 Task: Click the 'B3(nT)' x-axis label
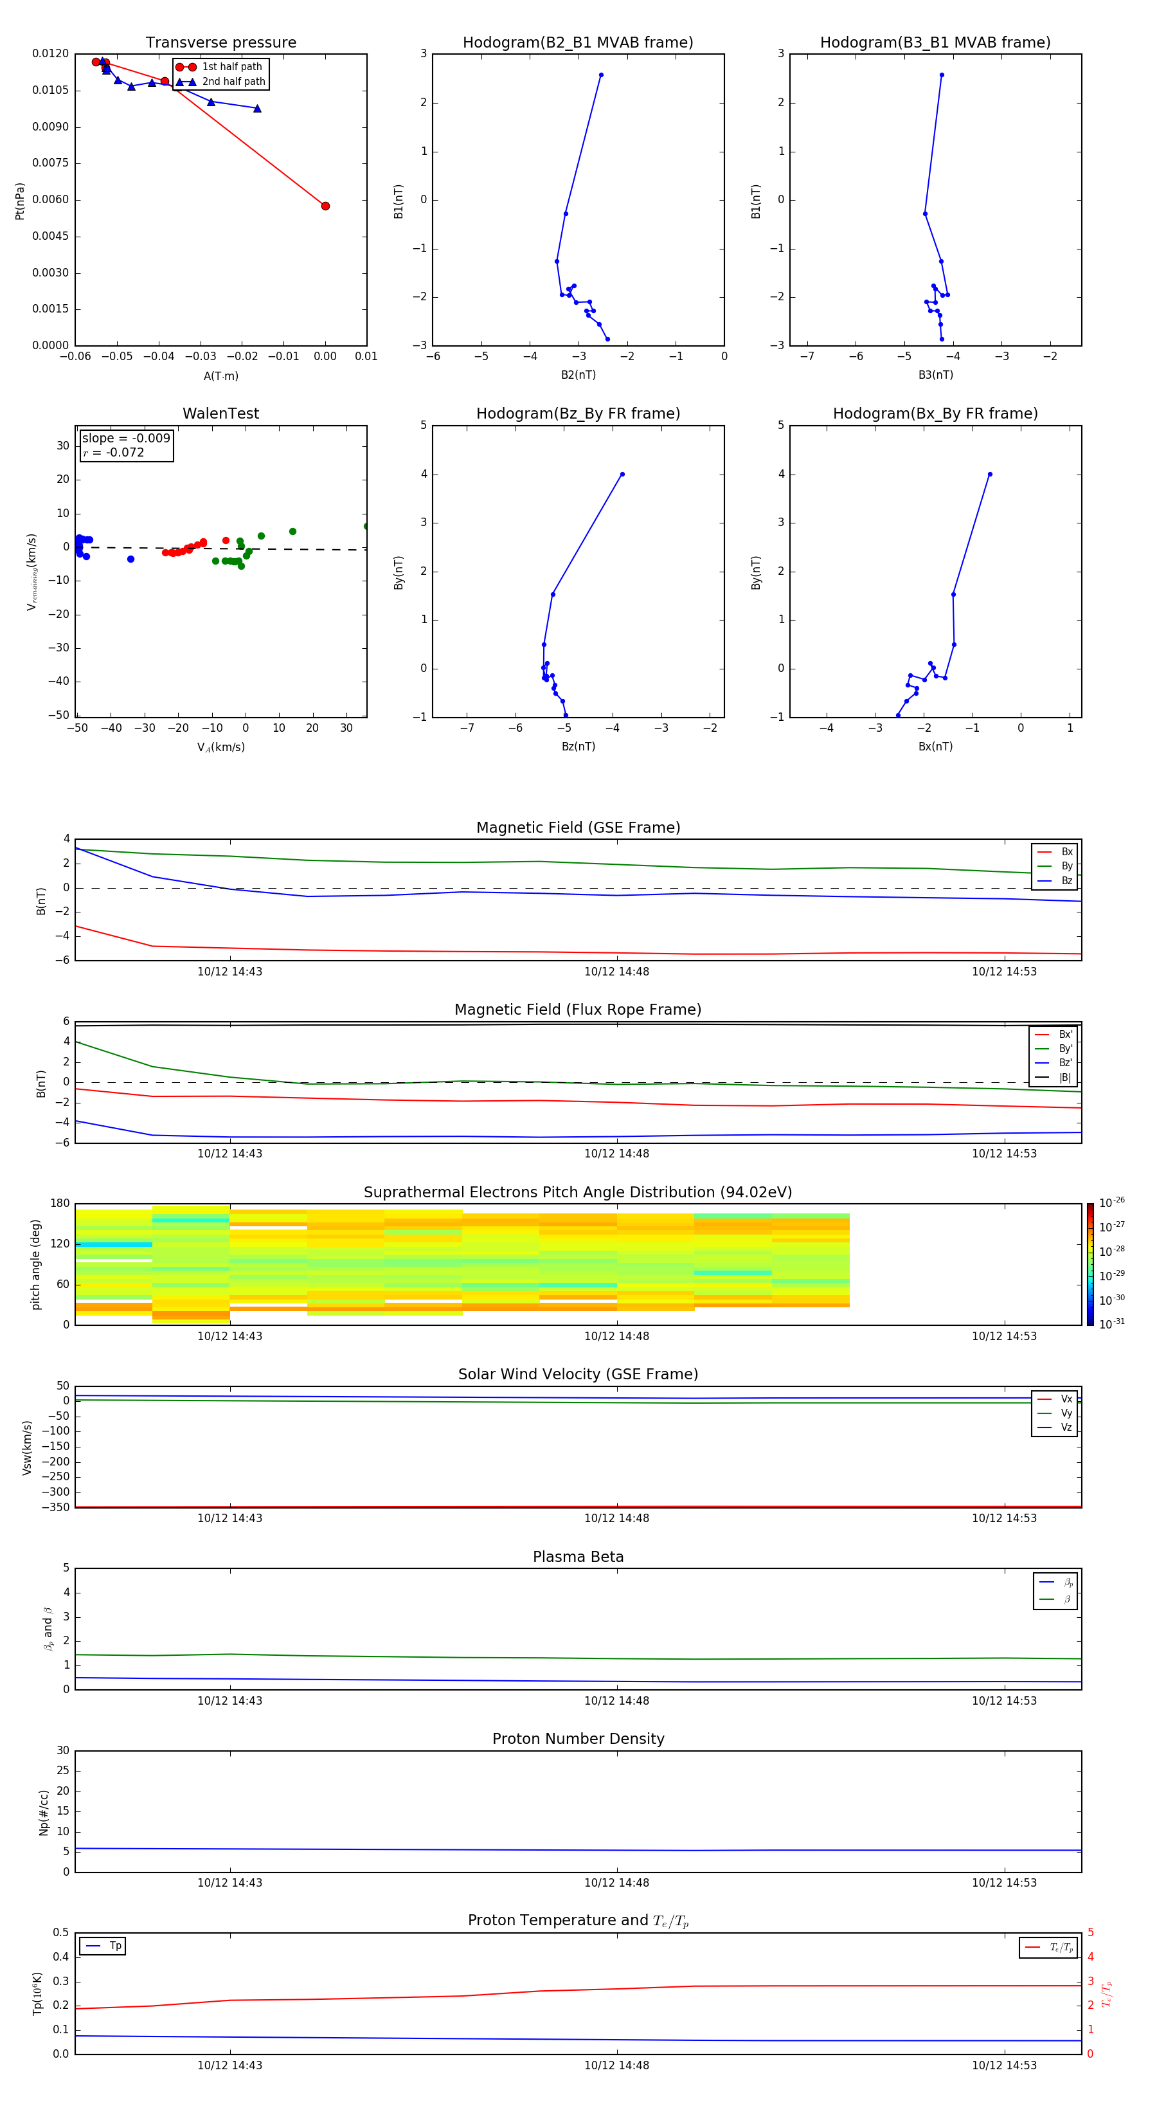[935, 376]
